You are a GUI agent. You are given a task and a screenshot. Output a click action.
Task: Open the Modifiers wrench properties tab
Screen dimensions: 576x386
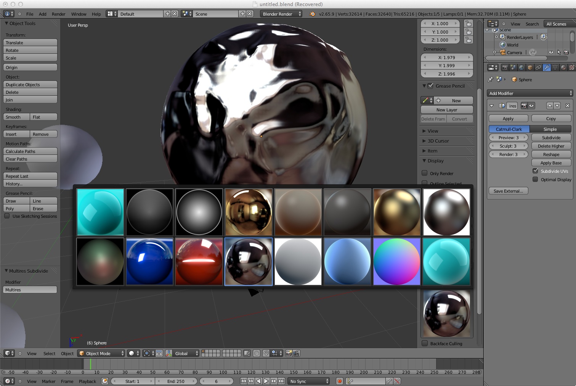click(547, 68)
